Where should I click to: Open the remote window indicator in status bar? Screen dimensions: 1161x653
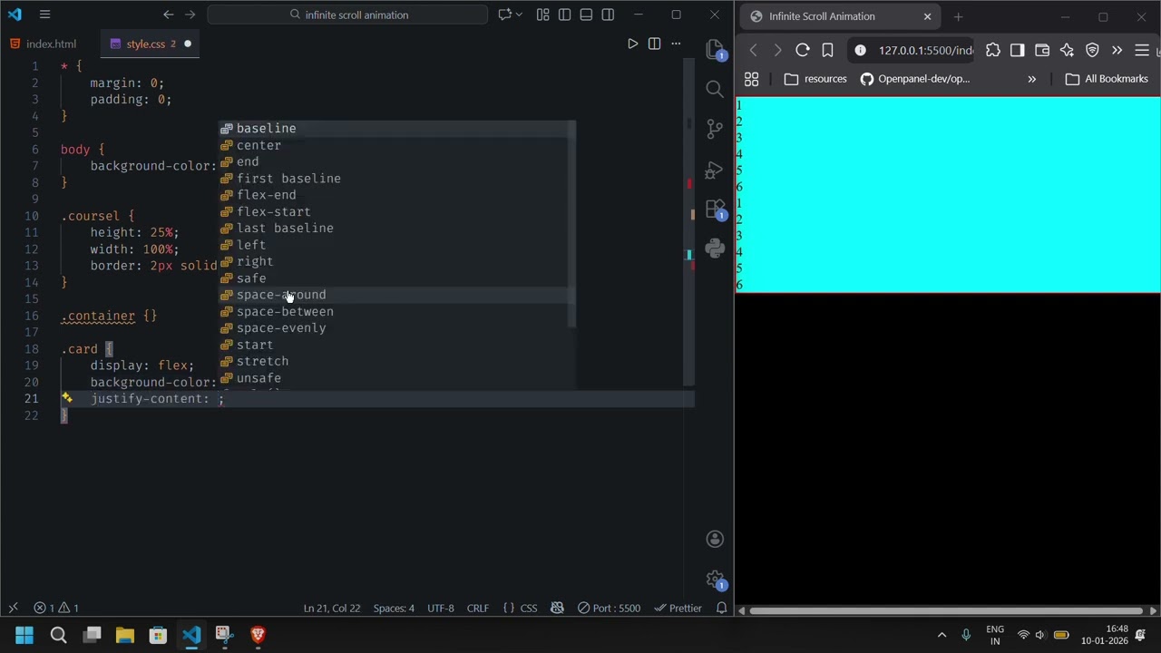click(x=13, y=608)
